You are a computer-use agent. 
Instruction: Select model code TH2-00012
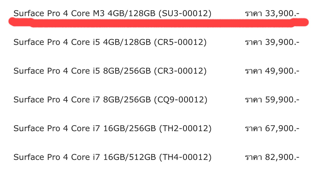pos(185,129)
